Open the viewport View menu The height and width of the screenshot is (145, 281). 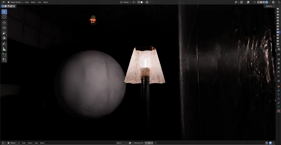coord(27,2)
